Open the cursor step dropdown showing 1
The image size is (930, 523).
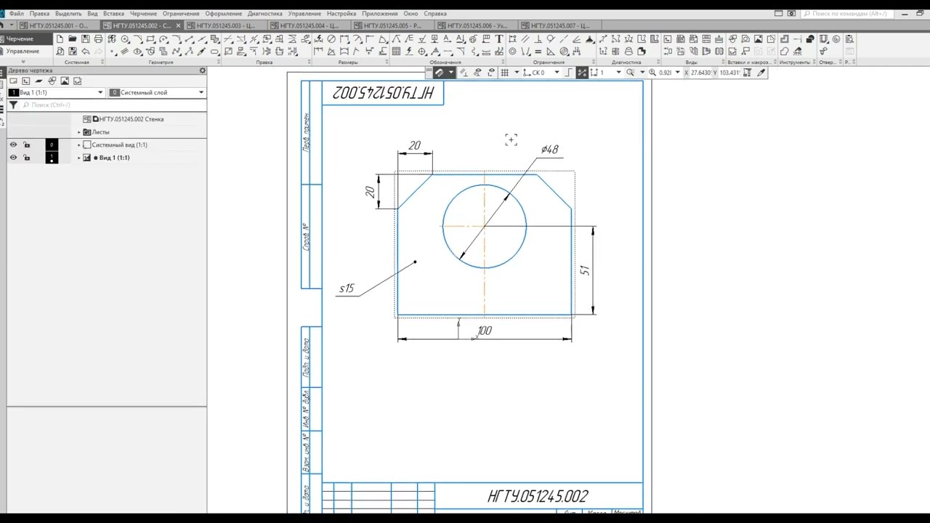click(618, 73)
